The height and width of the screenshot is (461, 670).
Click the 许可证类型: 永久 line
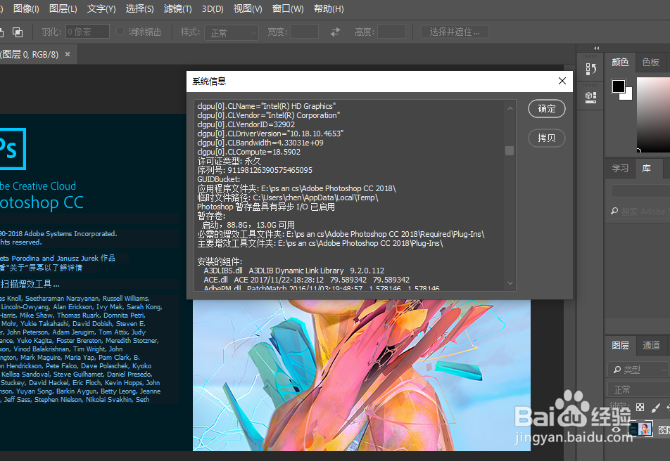[229, 161]
